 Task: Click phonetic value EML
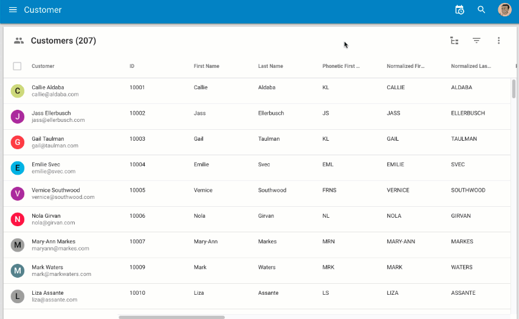328,164
